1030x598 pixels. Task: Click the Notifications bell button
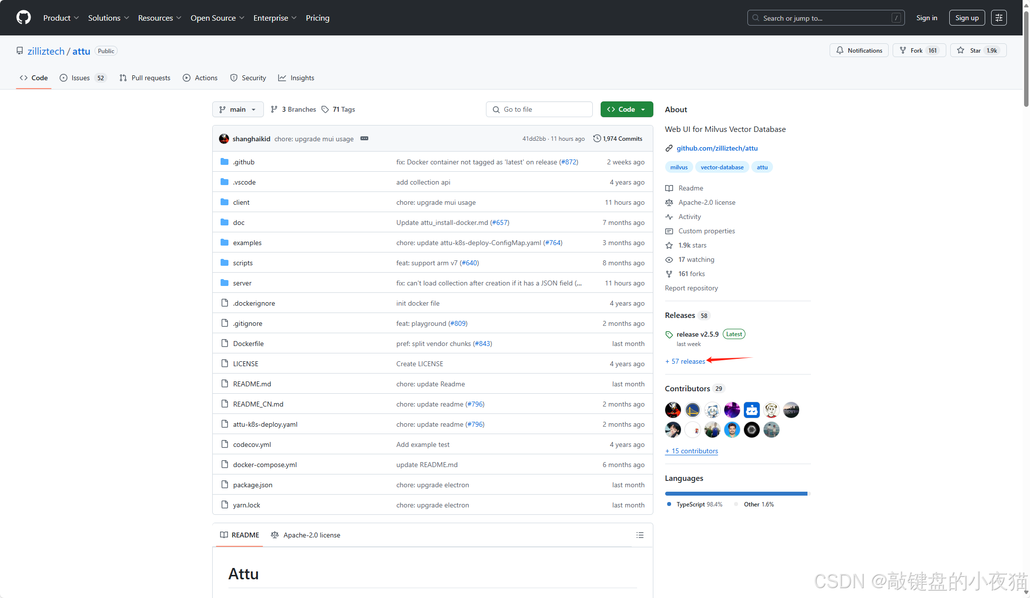click(x=859, y=51)
